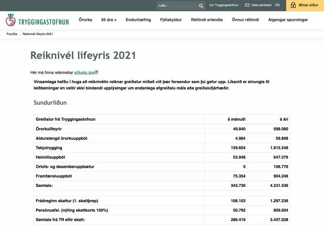This screenshot has width=324, height=228.
Task: Go to Forsíða breadcrumb
Action: 12,34
